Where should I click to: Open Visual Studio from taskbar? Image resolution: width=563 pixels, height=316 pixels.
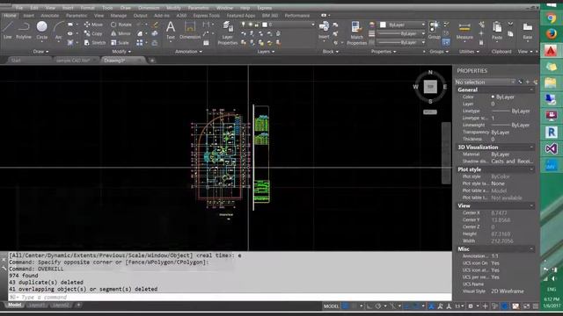552,148
